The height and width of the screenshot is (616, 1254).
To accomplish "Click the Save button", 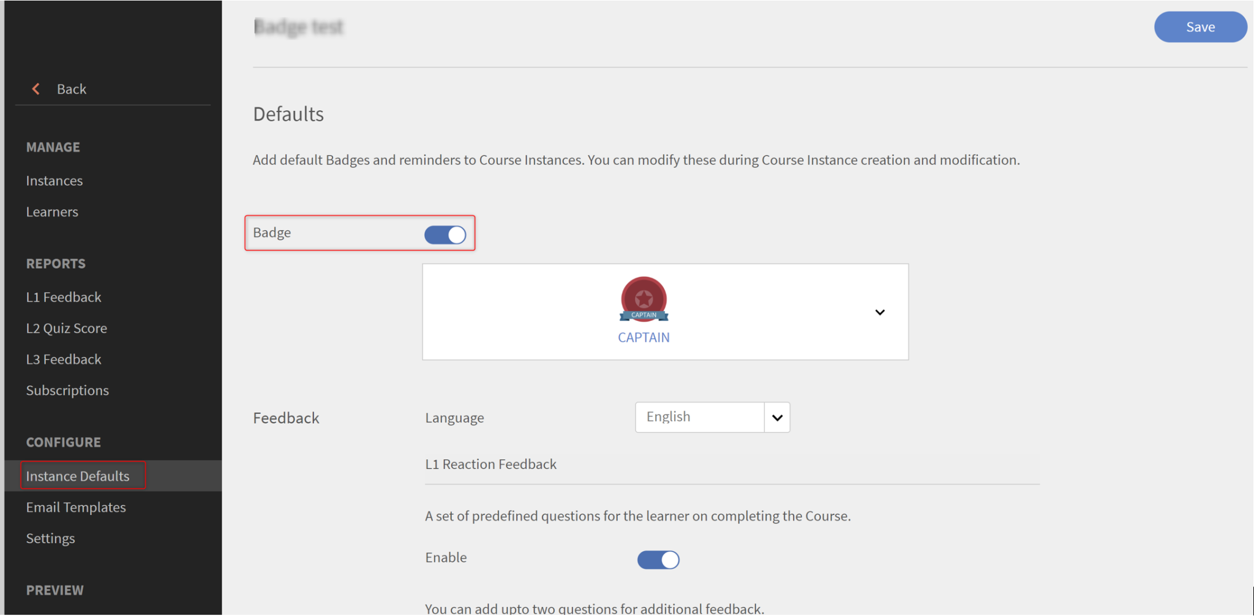I will 1200,27.
